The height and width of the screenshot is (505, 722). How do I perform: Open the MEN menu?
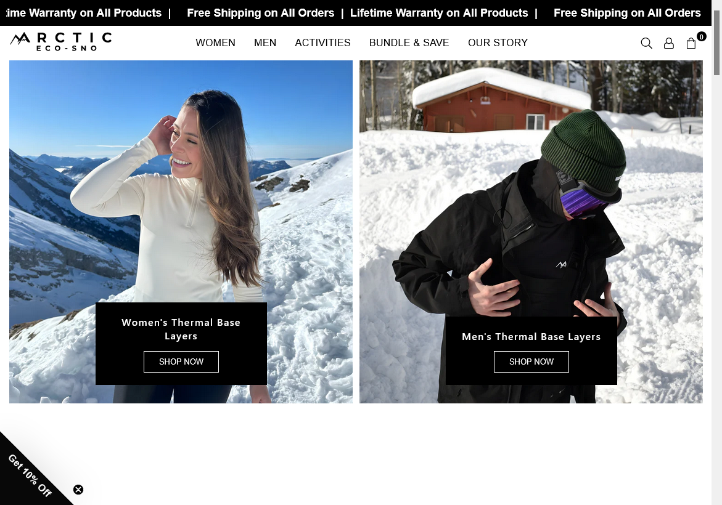point(265,42)
